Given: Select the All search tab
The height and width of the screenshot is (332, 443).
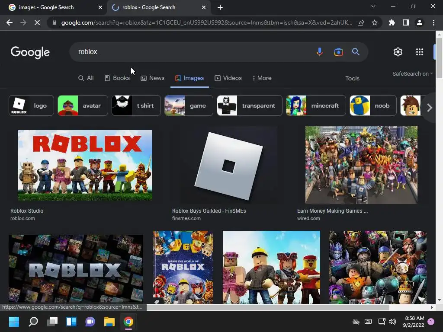Looking at the screenshot, I should tap(86, 78).
